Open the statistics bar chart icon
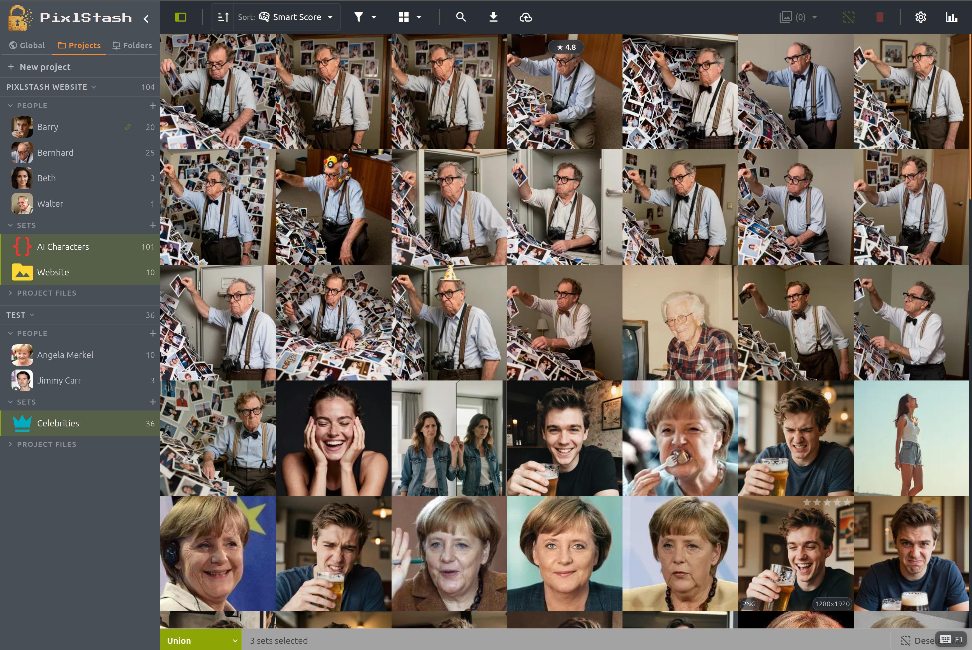The width and height of the screenshot is (972, 650). click(x=951, y=17)
